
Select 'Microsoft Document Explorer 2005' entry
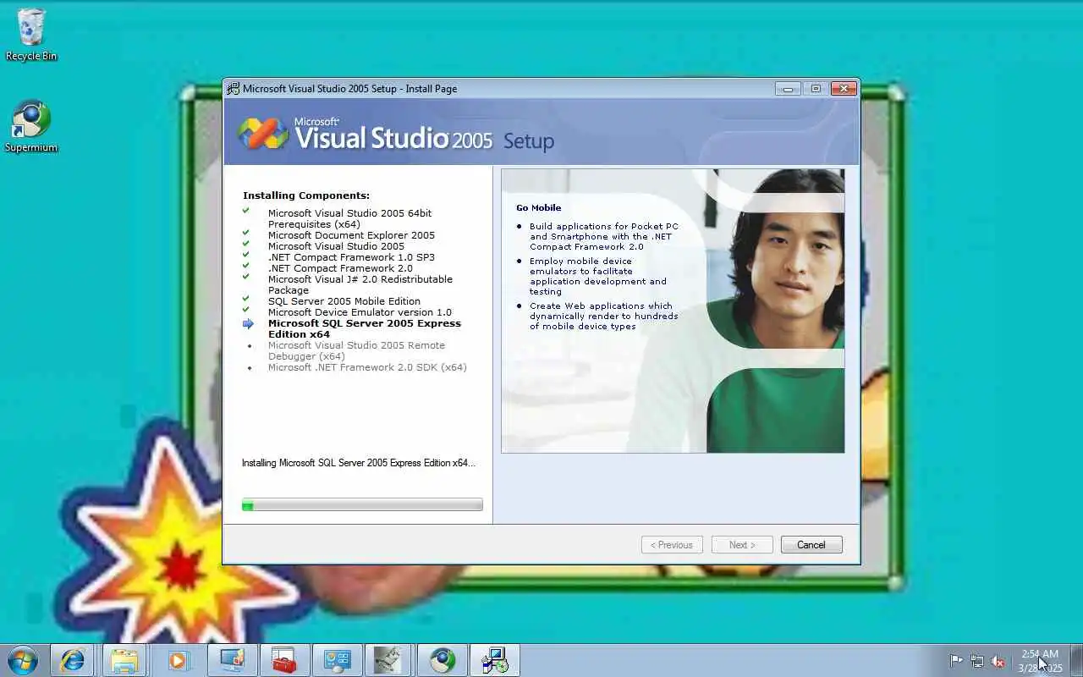pos(351,235)
